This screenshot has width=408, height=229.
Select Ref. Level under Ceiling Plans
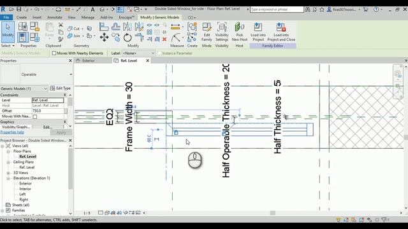click(x=27, y=167)
